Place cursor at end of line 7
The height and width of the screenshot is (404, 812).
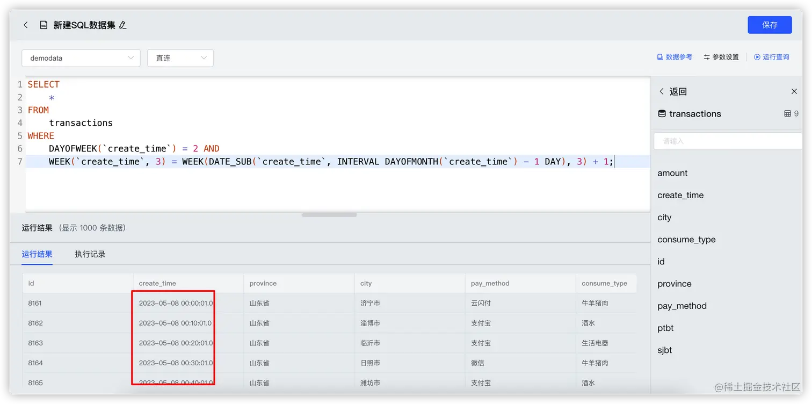tap(614, 162)
